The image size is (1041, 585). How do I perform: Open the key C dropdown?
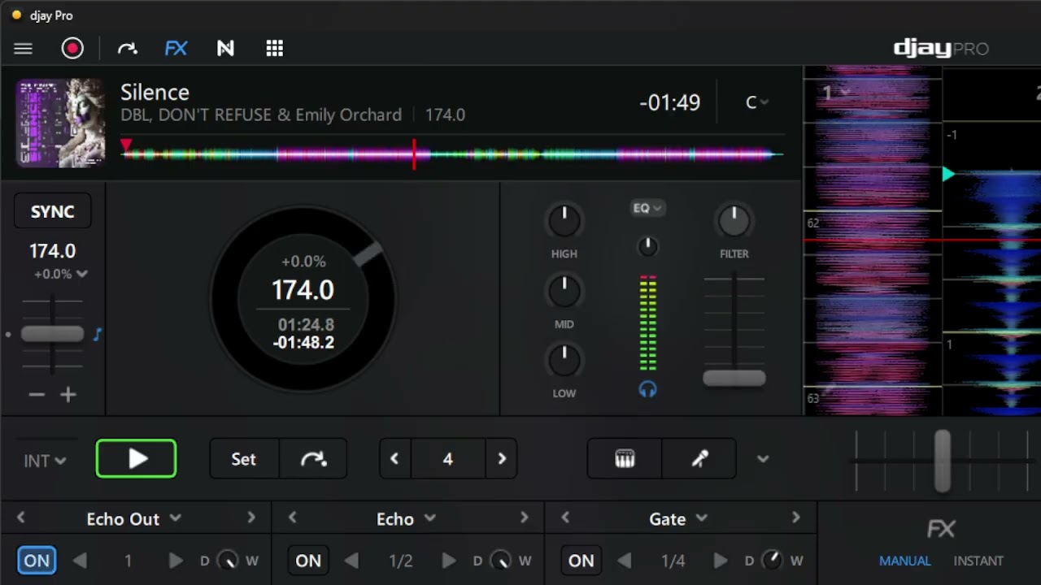756,102
